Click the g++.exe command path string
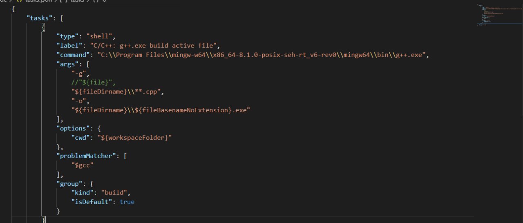This screenshot has height=223, width=523. tap(261, 54)
